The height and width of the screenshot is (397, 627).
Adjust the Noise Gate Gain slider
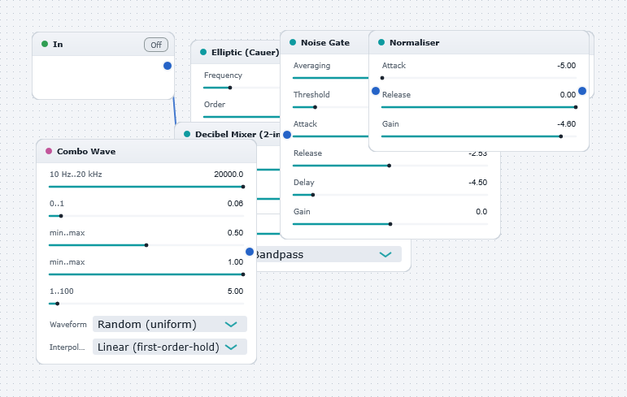[x=390, y=224]
